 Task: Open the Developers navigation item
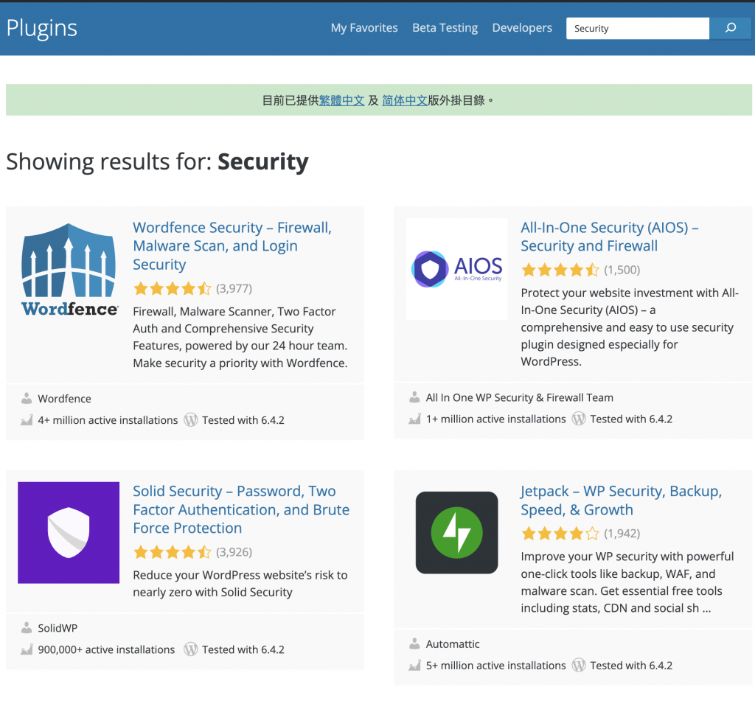click(x=522, y=28)
